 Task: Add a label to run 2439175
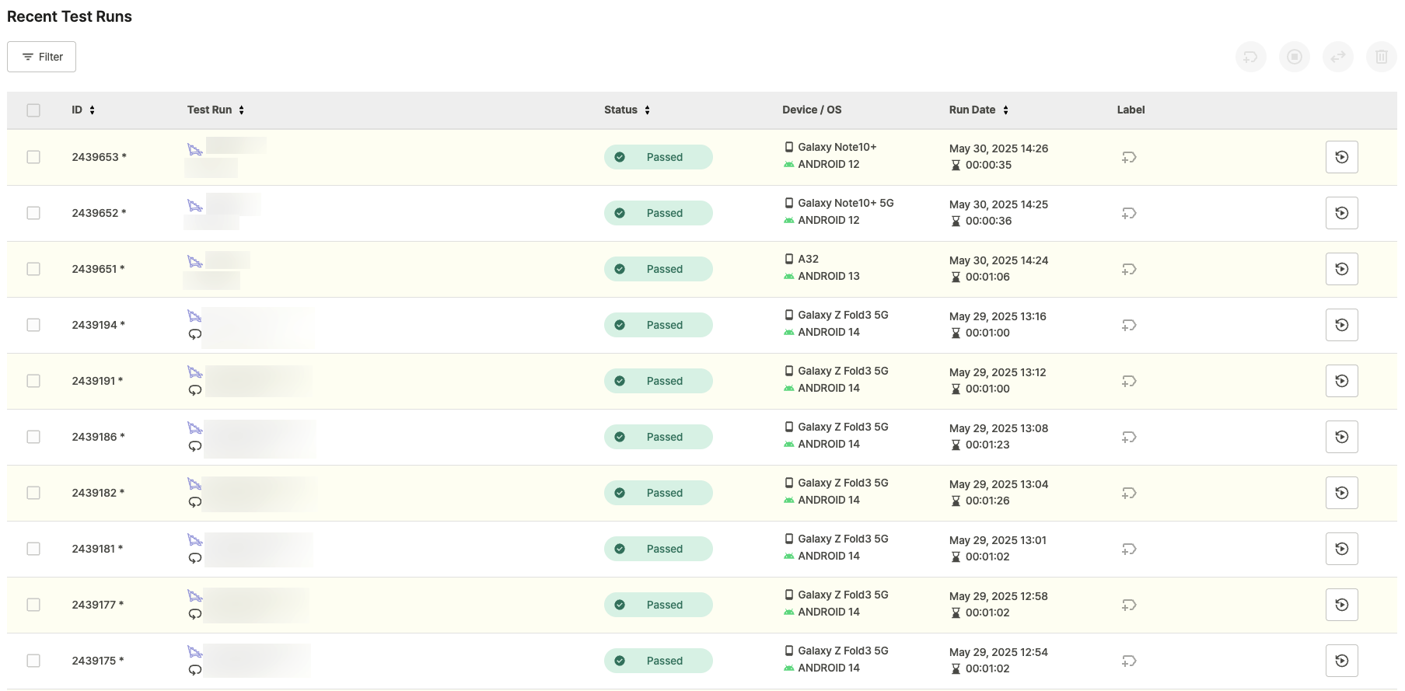[1129, 661]
